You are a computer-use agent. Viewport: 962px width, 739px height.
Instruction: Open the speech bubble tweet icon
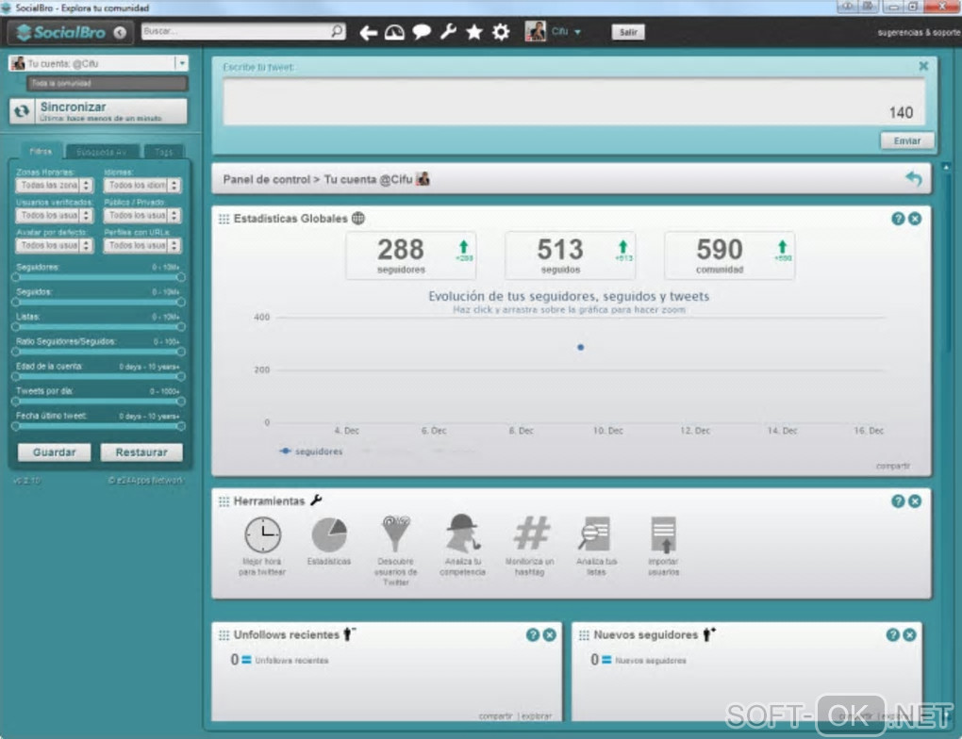coord(422,32)
